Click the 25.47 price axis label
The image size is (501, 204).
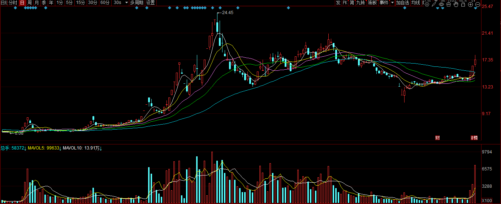[488, 6]
